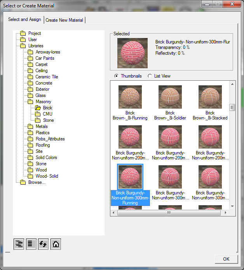Click the expand-all tree icon button
The image size is (244, 270).
[x=19, y=244]
